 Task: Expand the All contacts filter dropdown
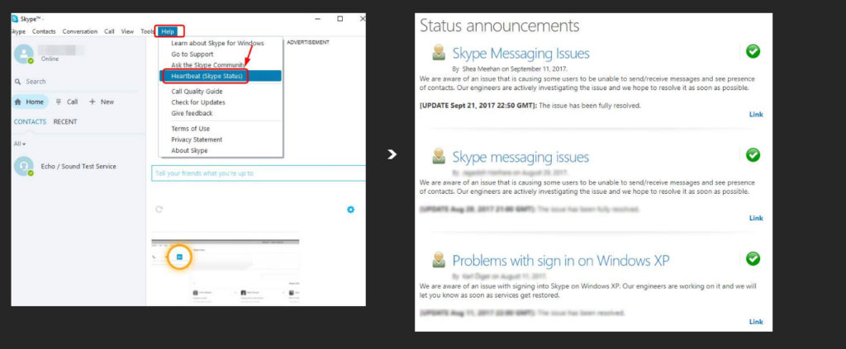(x=20, y=144)
